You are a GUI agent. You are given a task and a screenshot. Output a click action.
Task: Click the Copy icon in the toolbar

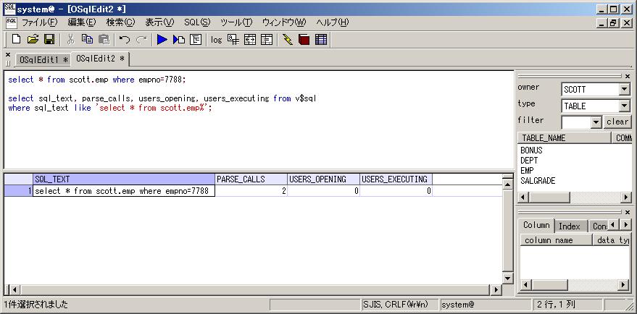point(88,40)
